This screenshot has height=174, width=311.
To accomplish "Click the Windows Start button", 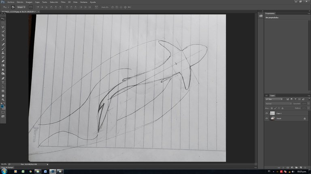I will (4, 171).
